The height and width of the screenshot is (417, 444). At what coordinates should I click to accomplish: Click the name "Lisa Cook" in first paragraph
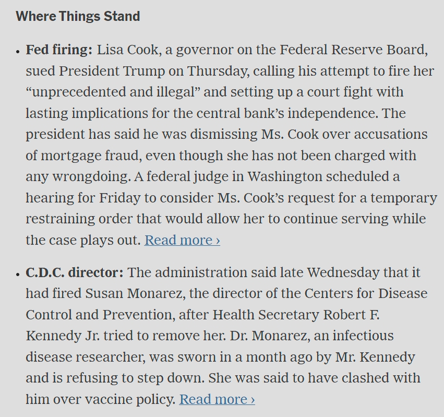[128, 50]
